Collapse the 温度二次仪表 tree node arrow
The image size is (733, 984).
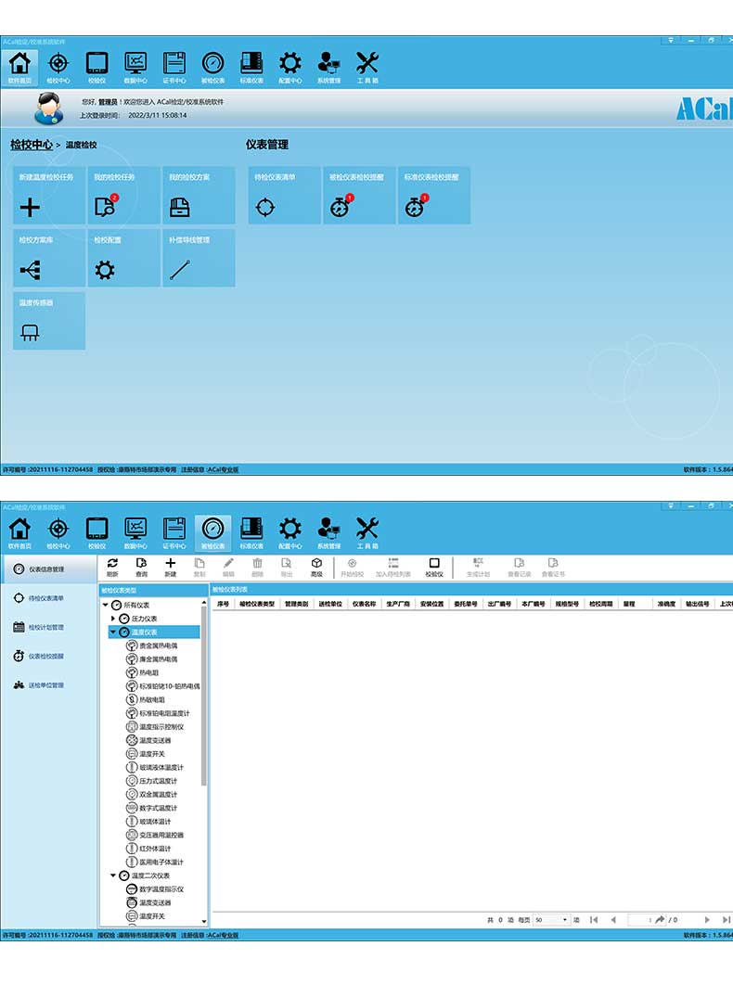(x=114, y=875)
